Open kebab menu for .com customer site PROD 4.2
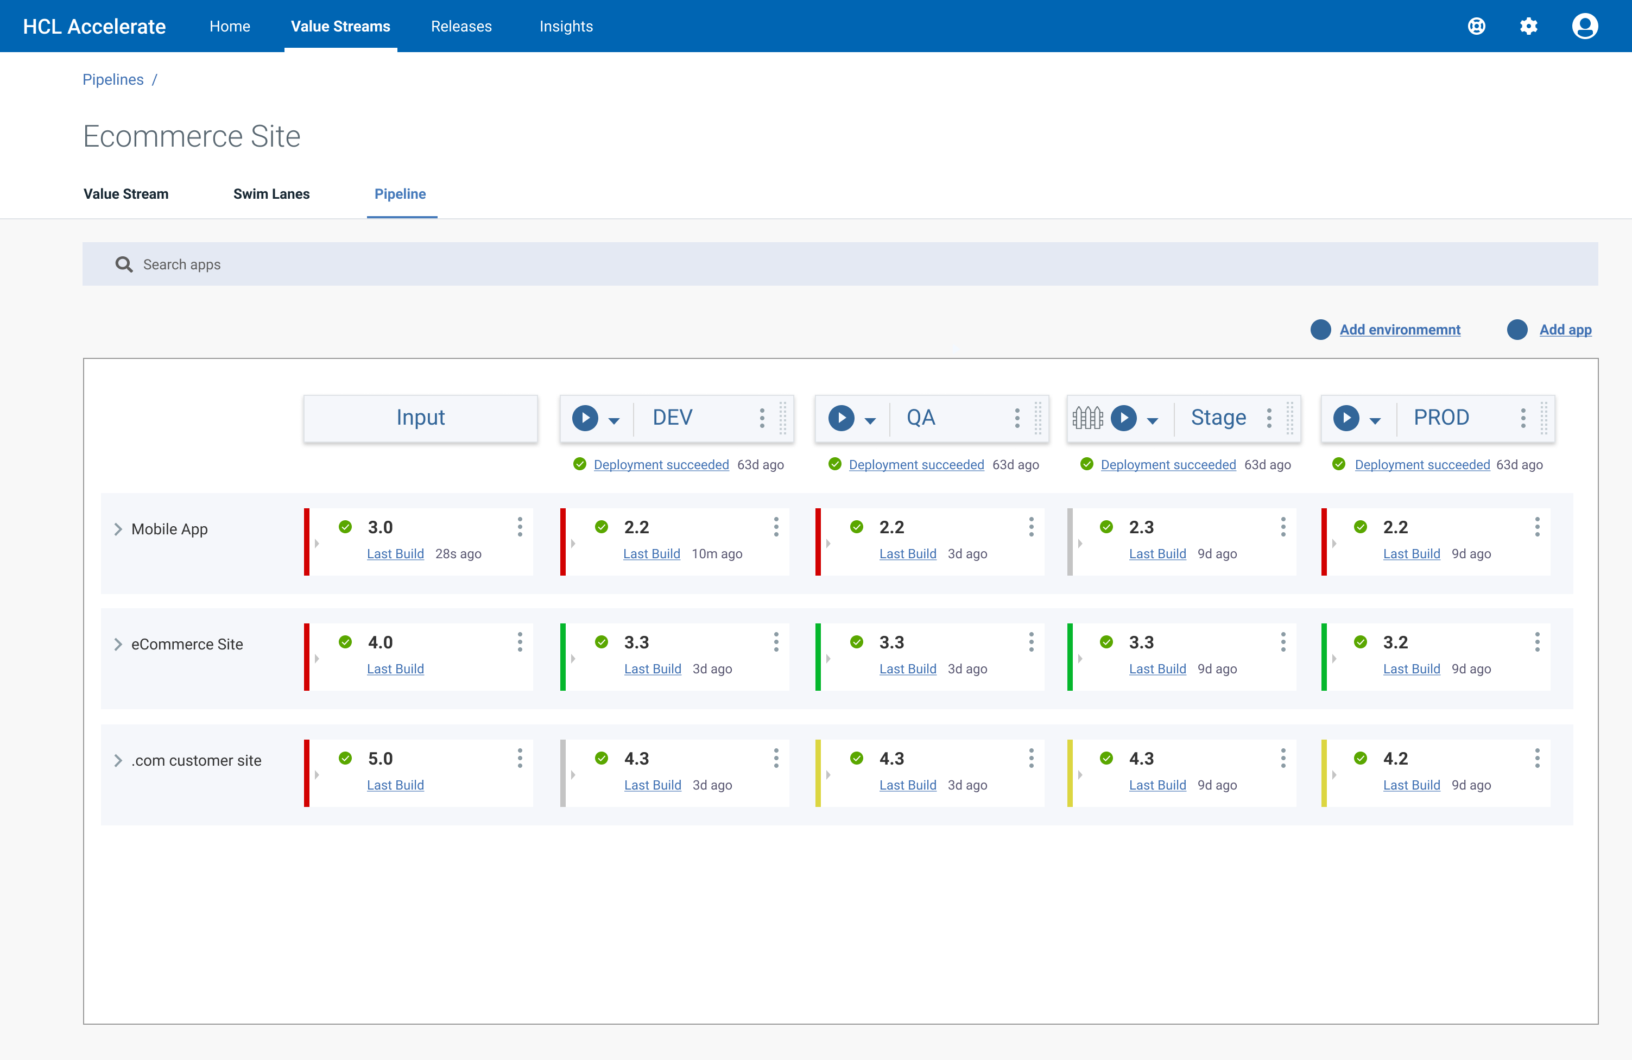The width and height of the screenshot is (1632, 1060). [1536, 758]
